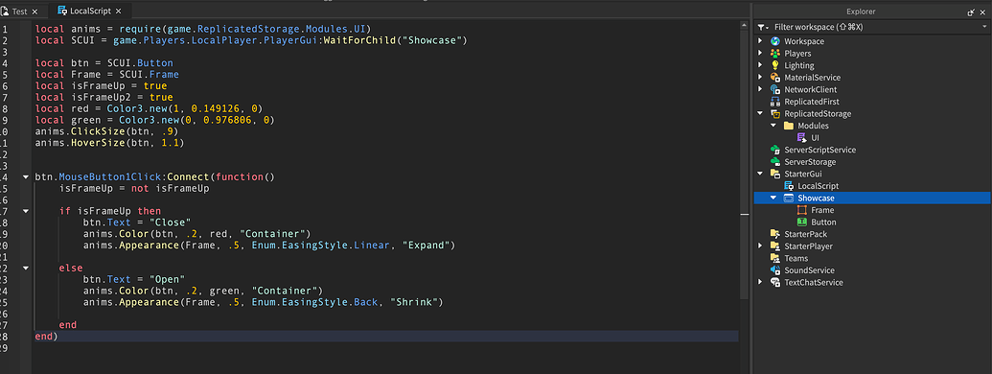Viewport: 992px width, 374px height.
Task: Fold the MouseButton1Click function block
Action: coord(25,177)
